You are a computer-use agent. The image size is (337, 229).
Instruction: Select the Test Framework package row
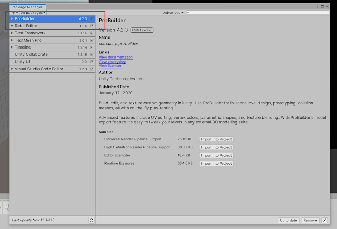(52, 33)
